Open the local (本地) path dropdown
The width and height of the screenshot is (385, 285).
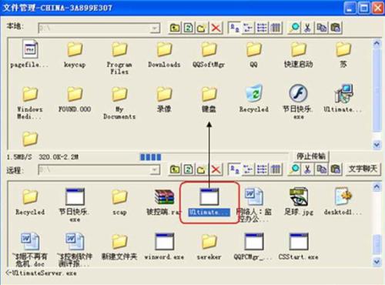tap(155, 28)
